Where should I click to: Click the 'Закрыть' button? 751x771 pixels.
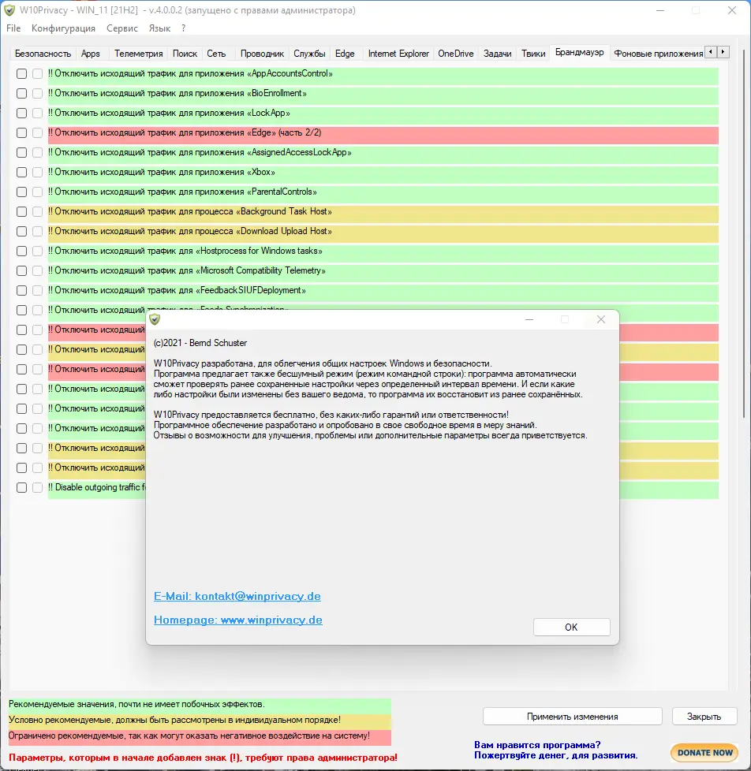click(x=704, y=717)
